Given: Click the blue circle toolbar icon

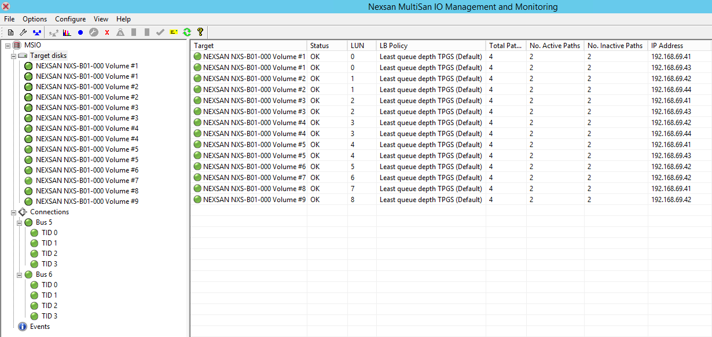Looking at the screenshot, I should click(x=80, y=32).
